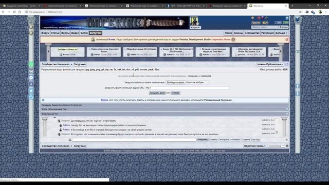Open the Форумы search scope dropdown
The height and width of the screenshot is (185, 329).
click(284, 27)
